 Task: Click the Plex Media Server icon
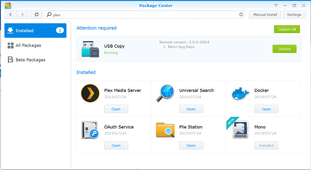(90, 93)
